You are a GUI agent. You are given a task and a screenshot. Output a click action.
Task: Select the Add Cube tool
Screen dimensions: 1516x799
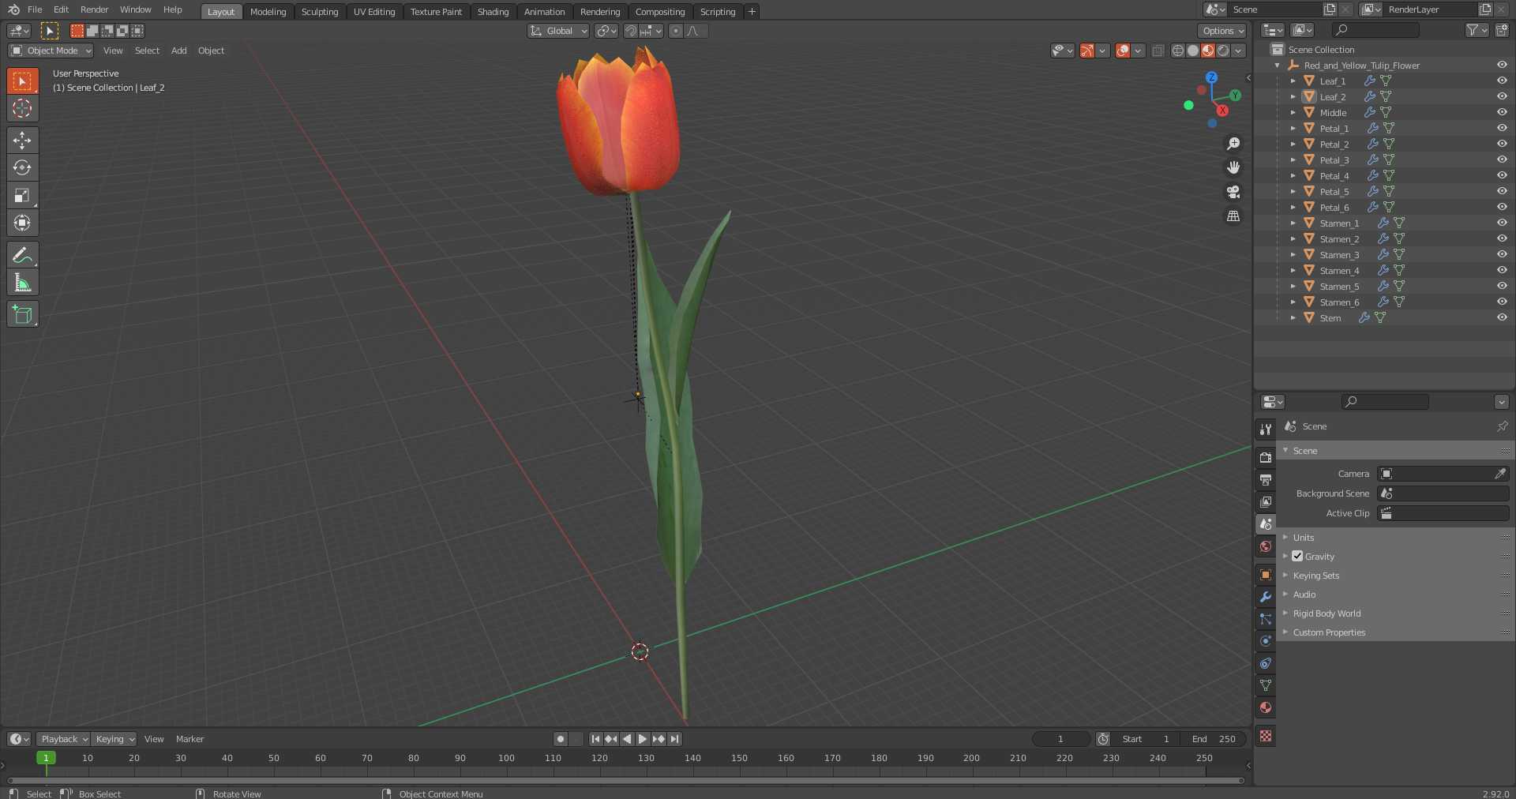pyautogui.click(x=22, y=314)
